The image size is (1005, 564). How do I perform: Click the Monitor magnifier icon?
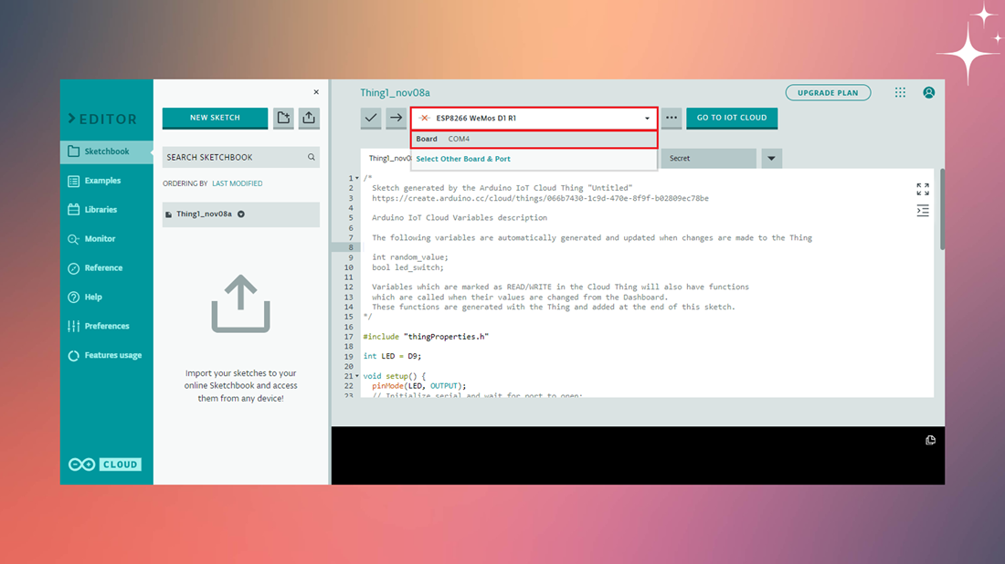click(74, 239)
